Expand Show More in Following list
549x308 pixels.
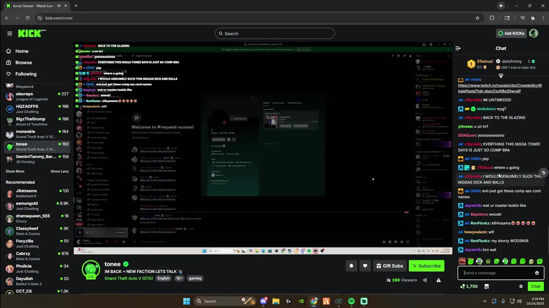[15, 171]
